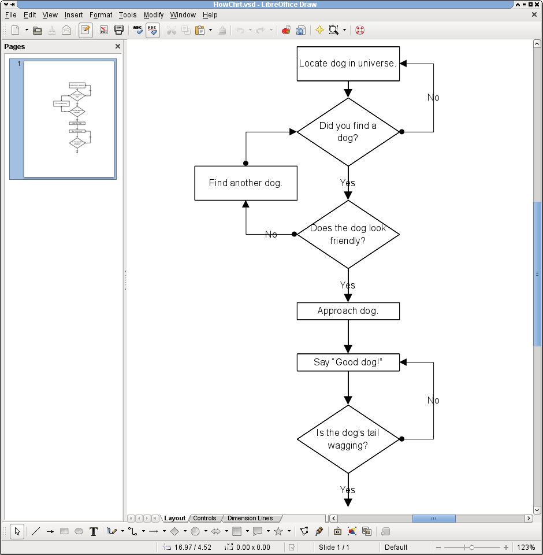
Task: Open the Basic Shapes dropdown
Action: 175,531
